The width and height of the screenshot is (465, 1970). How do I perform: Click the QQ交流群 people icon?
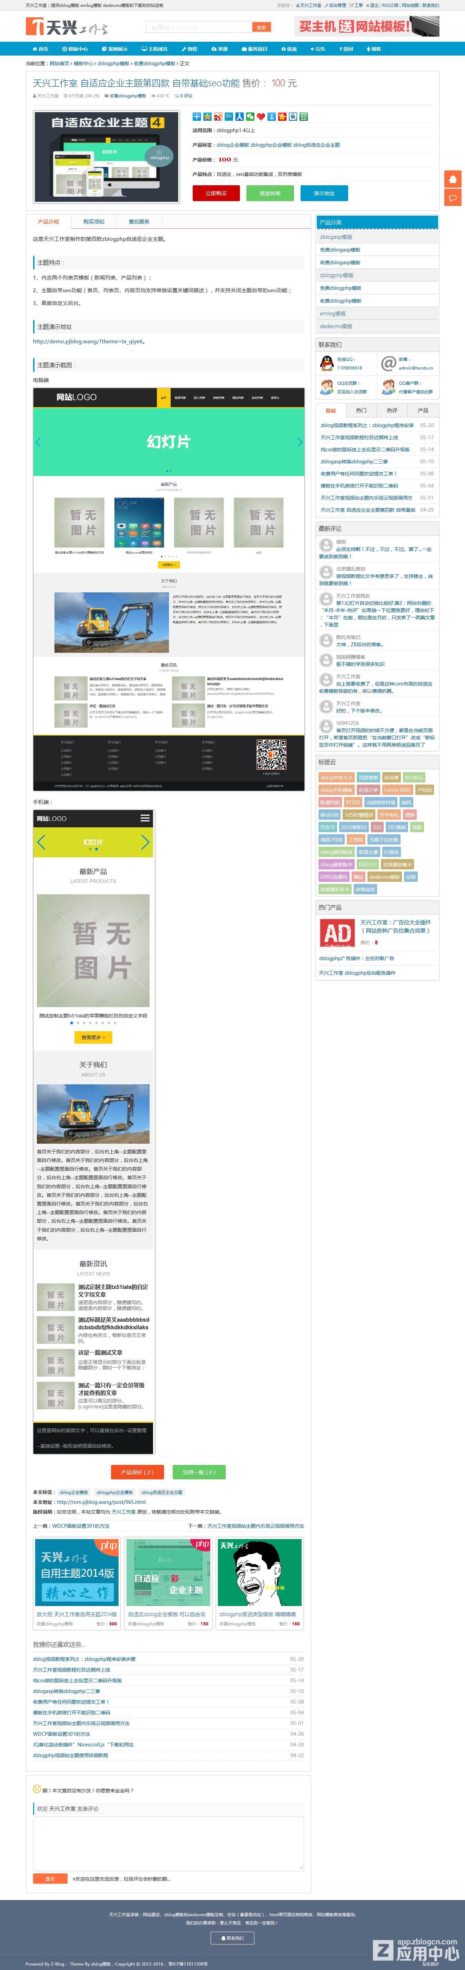coord(327,387)
